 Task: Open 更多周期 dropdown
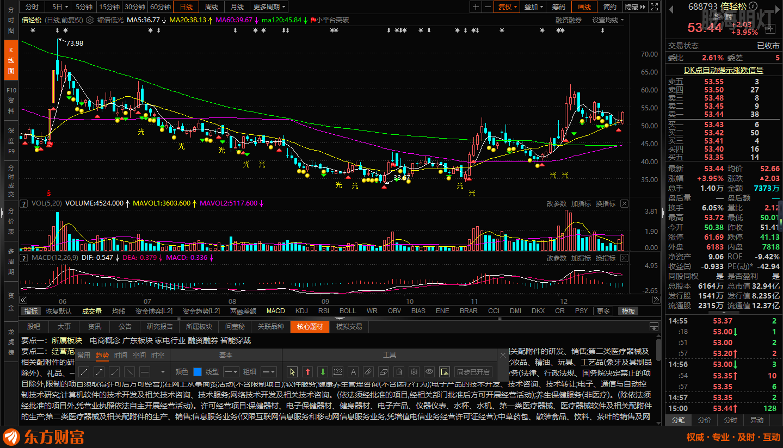click(x=270, y=7)
